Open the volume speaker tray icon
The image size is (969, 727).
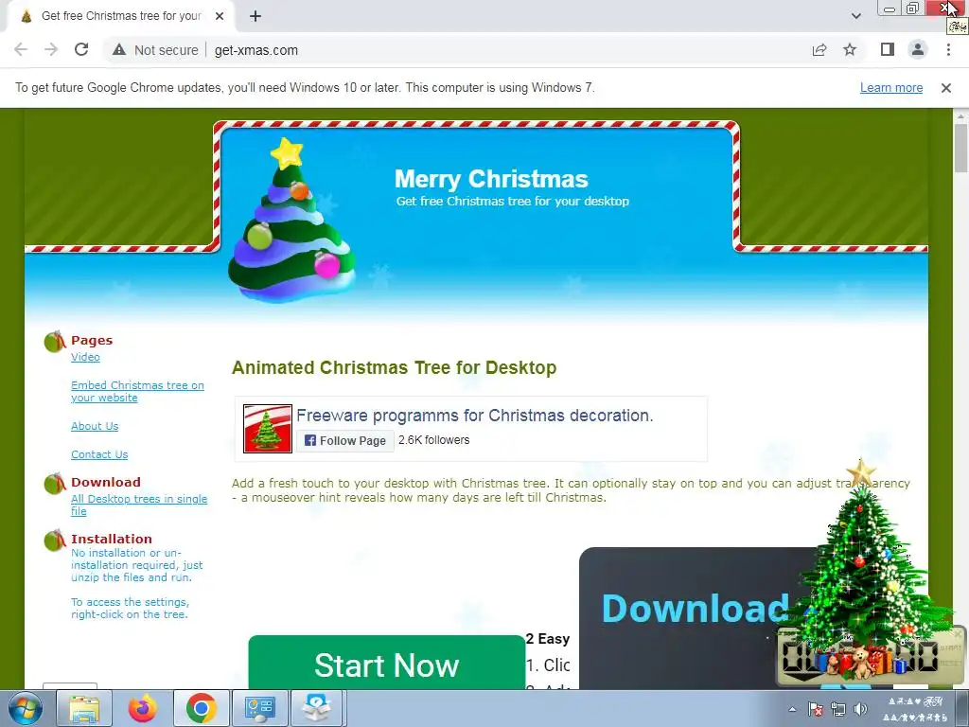[860, 709]
